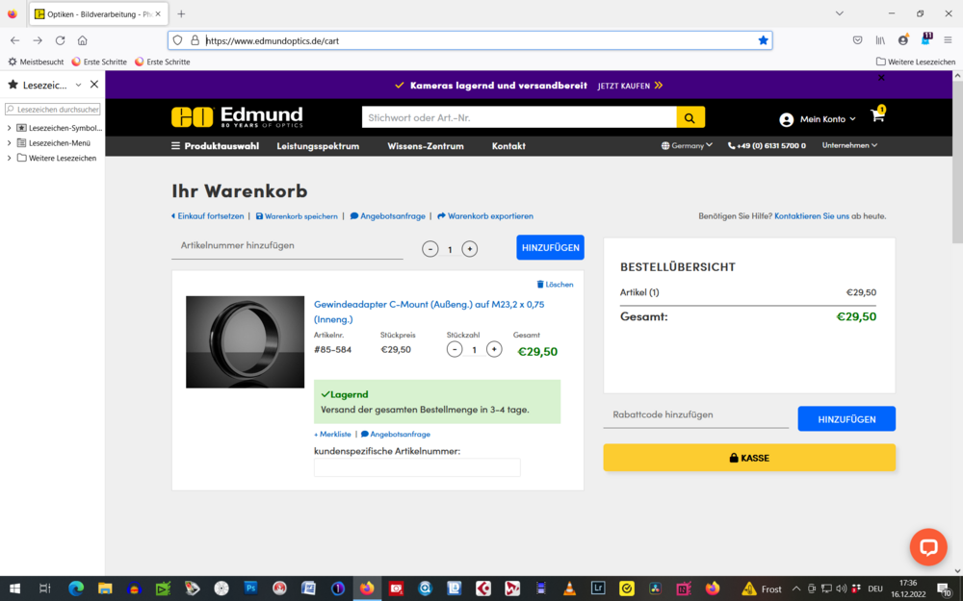The height and width of the screenshot is (601, 963).
Task: Open the shopping cart icon in header
Action: (x=877, y=116)
